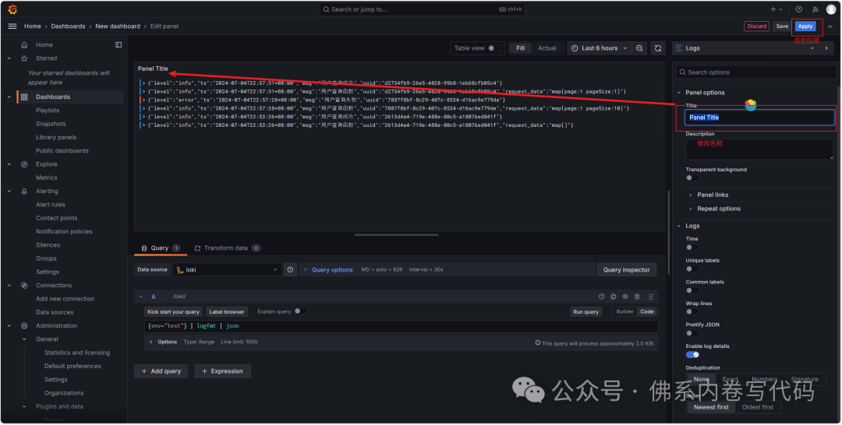
Task: Open the query A help icon
Action: (601, 297)
